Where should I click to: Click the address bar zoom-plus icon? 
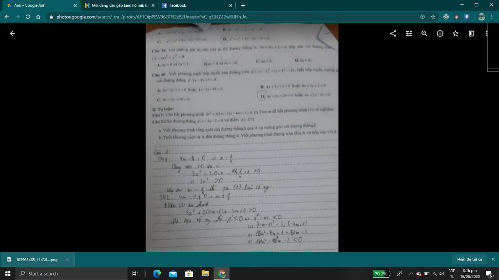tap(422, 17)
